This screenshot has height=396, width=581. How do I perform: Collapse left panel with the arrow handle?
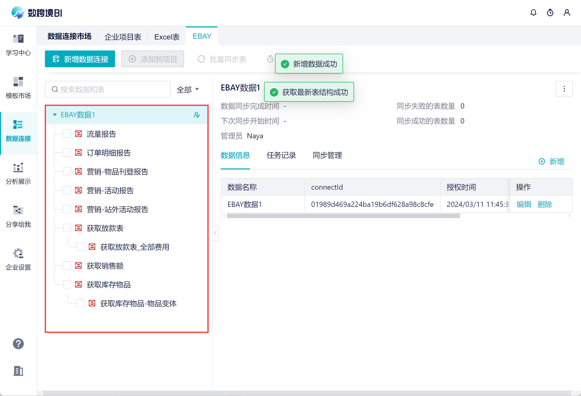click(x=215, y=233)
